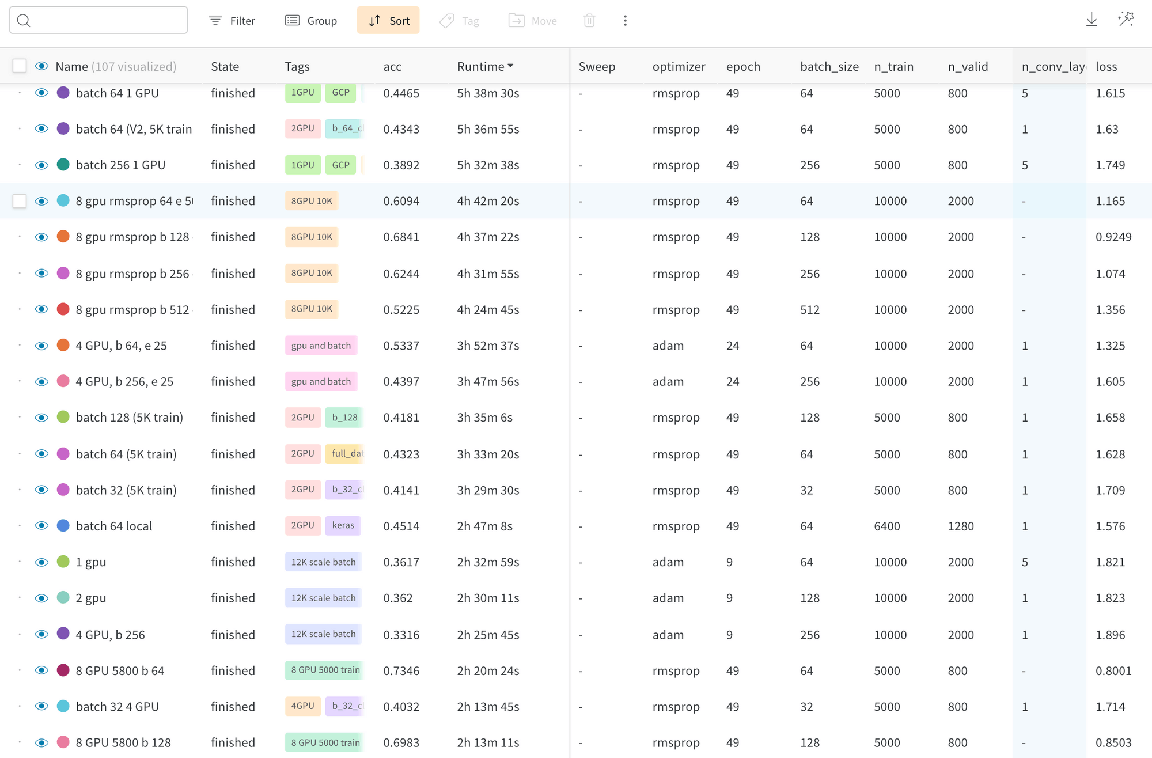Select checkbox for 8 gpu rmsprop 64 run
The image size is (1152, 758).
click(x=20, y=201)
